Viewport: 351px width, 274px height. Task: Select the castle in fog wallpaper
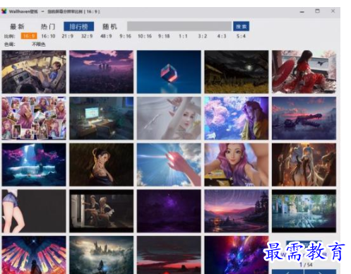click(x=102, y=255)
